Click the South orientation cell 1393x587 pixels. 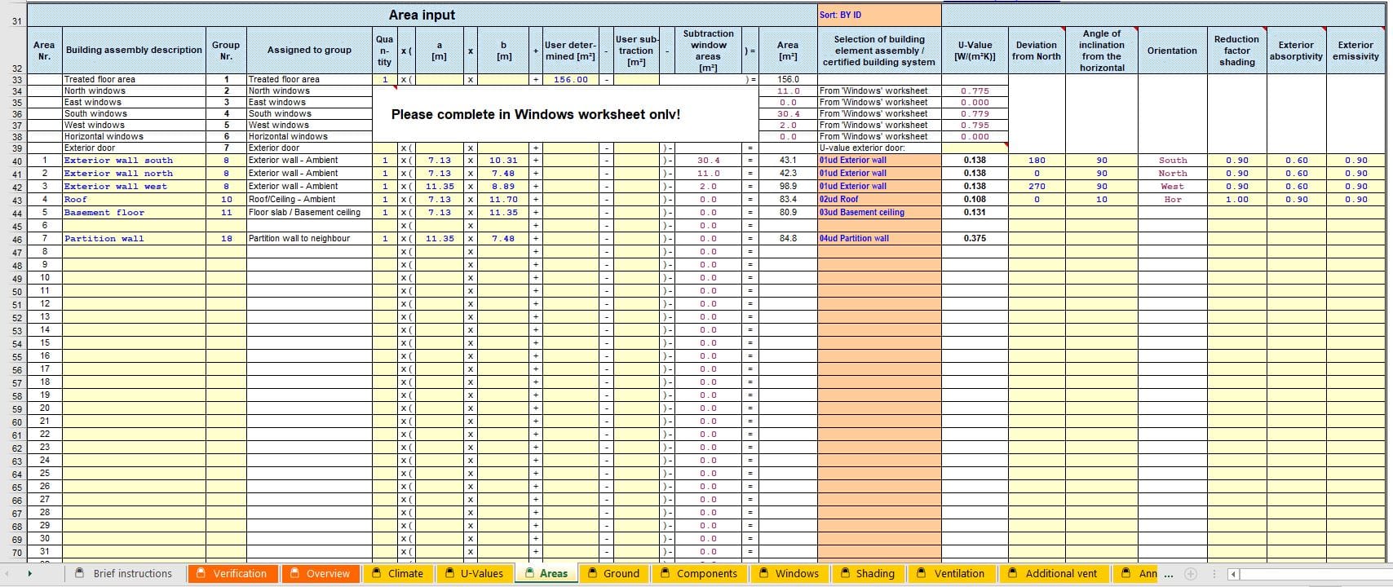coord(1172,160)
